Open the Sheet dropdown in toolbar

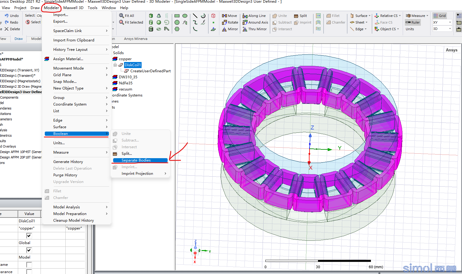pos(359,22)
